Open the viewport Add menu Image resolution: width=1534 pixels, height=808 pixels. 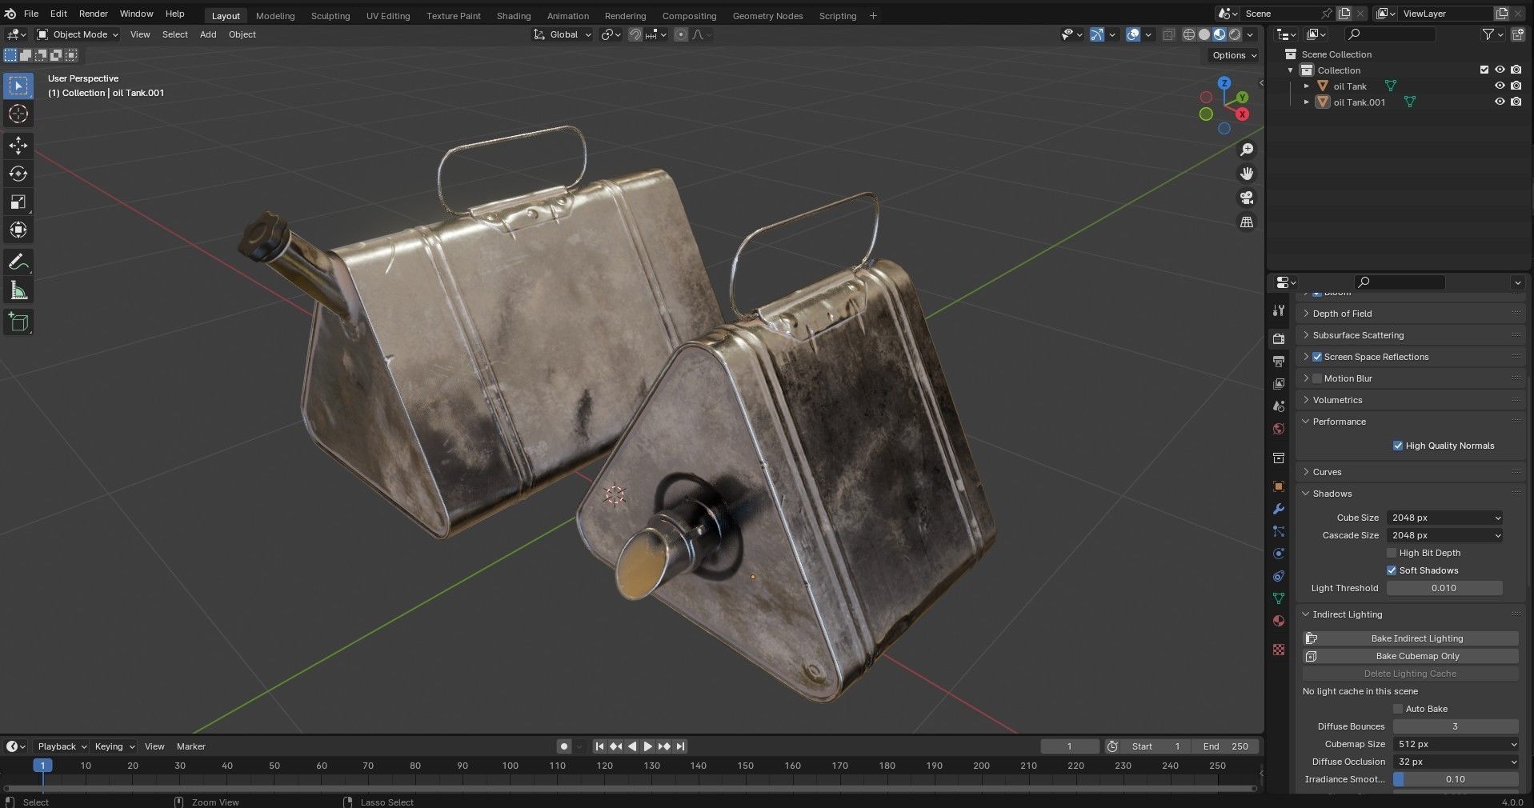(208, 34)
